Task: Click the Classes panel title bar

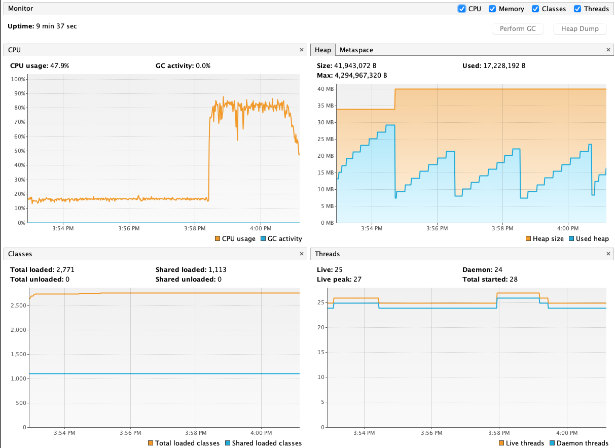Action: (155, 254)
